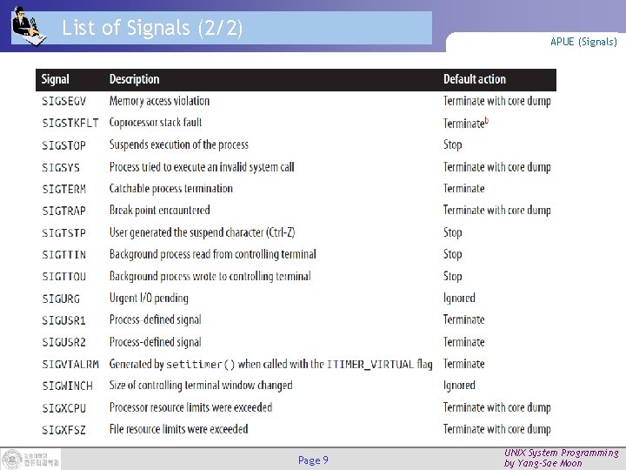Click the setitimer() code text
This screenshot has width=626, height=470.
tap(201, 364)
